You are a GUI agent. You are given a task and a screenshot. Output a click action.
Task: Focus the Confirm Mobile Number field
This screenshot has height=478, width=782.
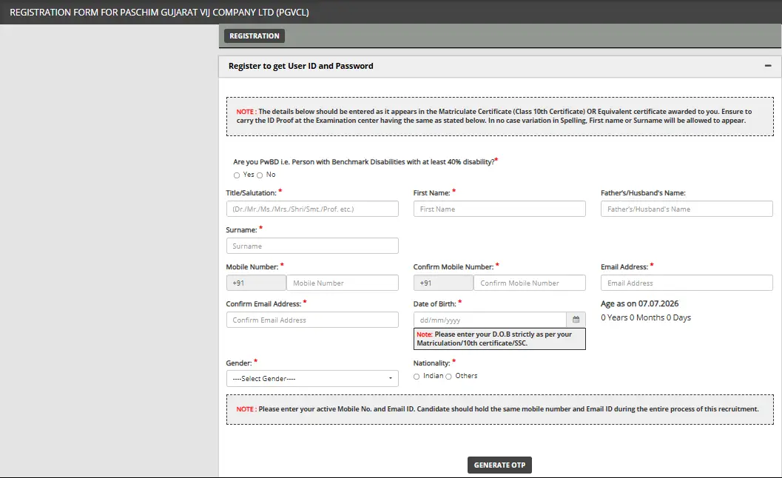pyautogui.click(x=530, y=283)
